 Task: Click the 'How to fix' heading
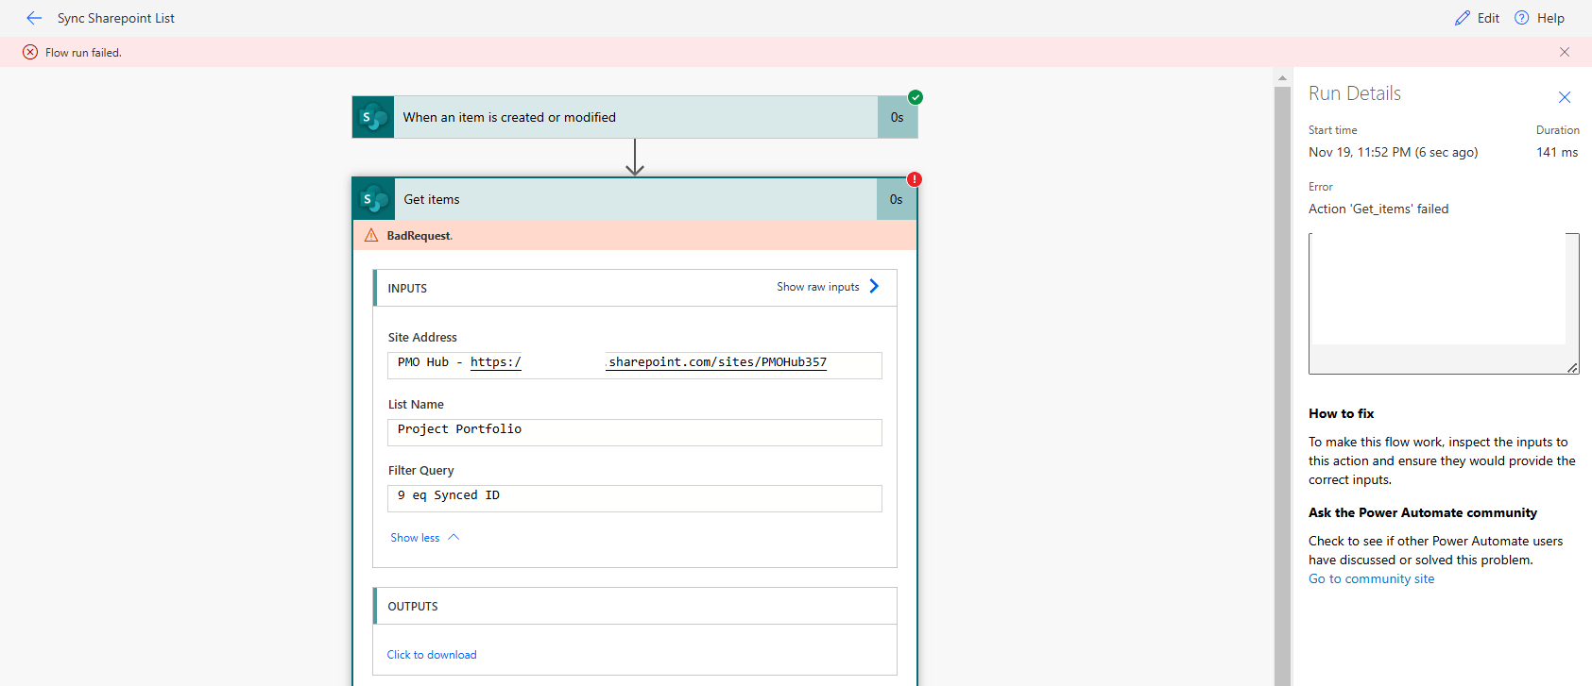[x=1342, y=413]
